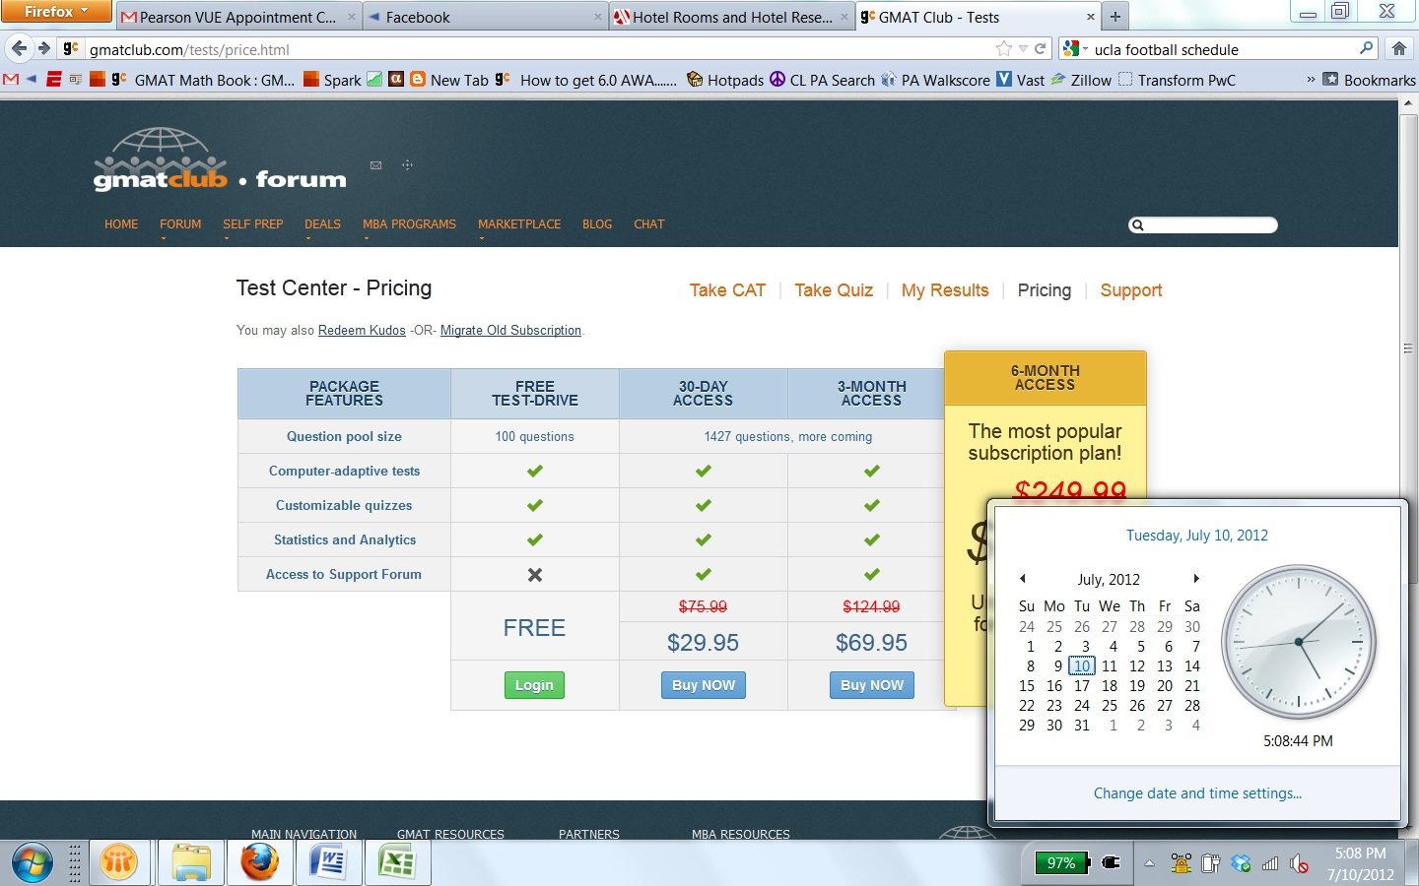Click Buy NOW under 30-Day Access
This screenshot has width=1419, height=886.
(703, 685)
